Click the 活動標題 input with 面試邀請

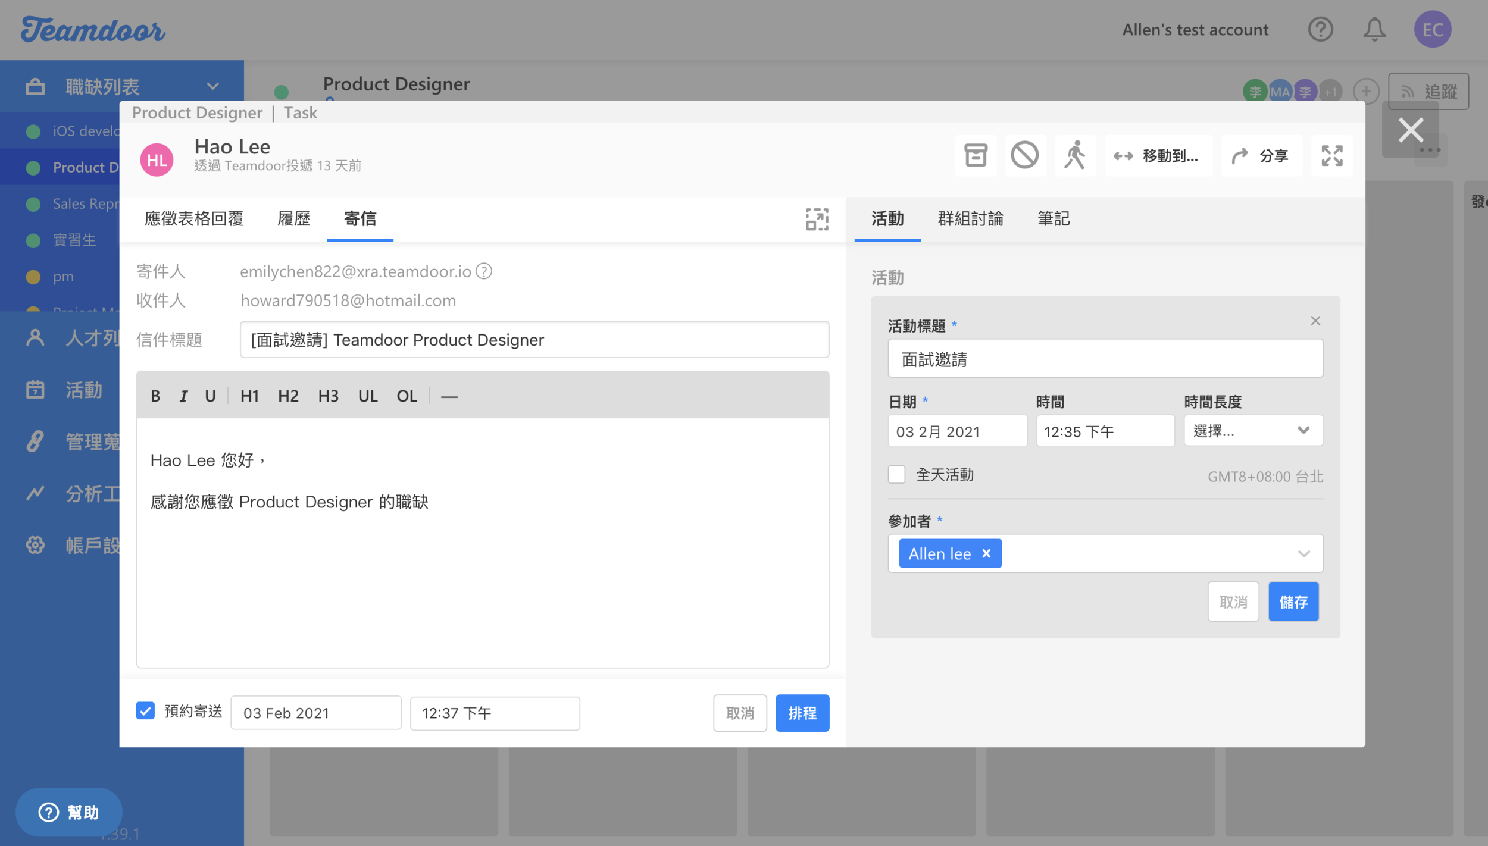(1105, 359)
